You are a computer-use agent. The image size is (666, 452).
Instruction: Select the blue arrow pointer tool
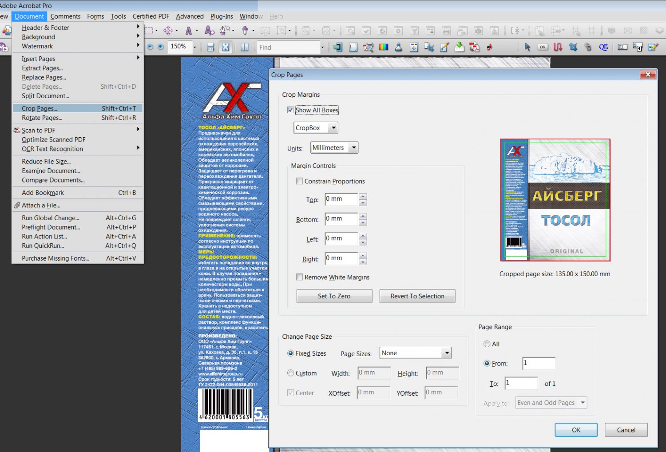pyautogui.click(x=527, y=47)
